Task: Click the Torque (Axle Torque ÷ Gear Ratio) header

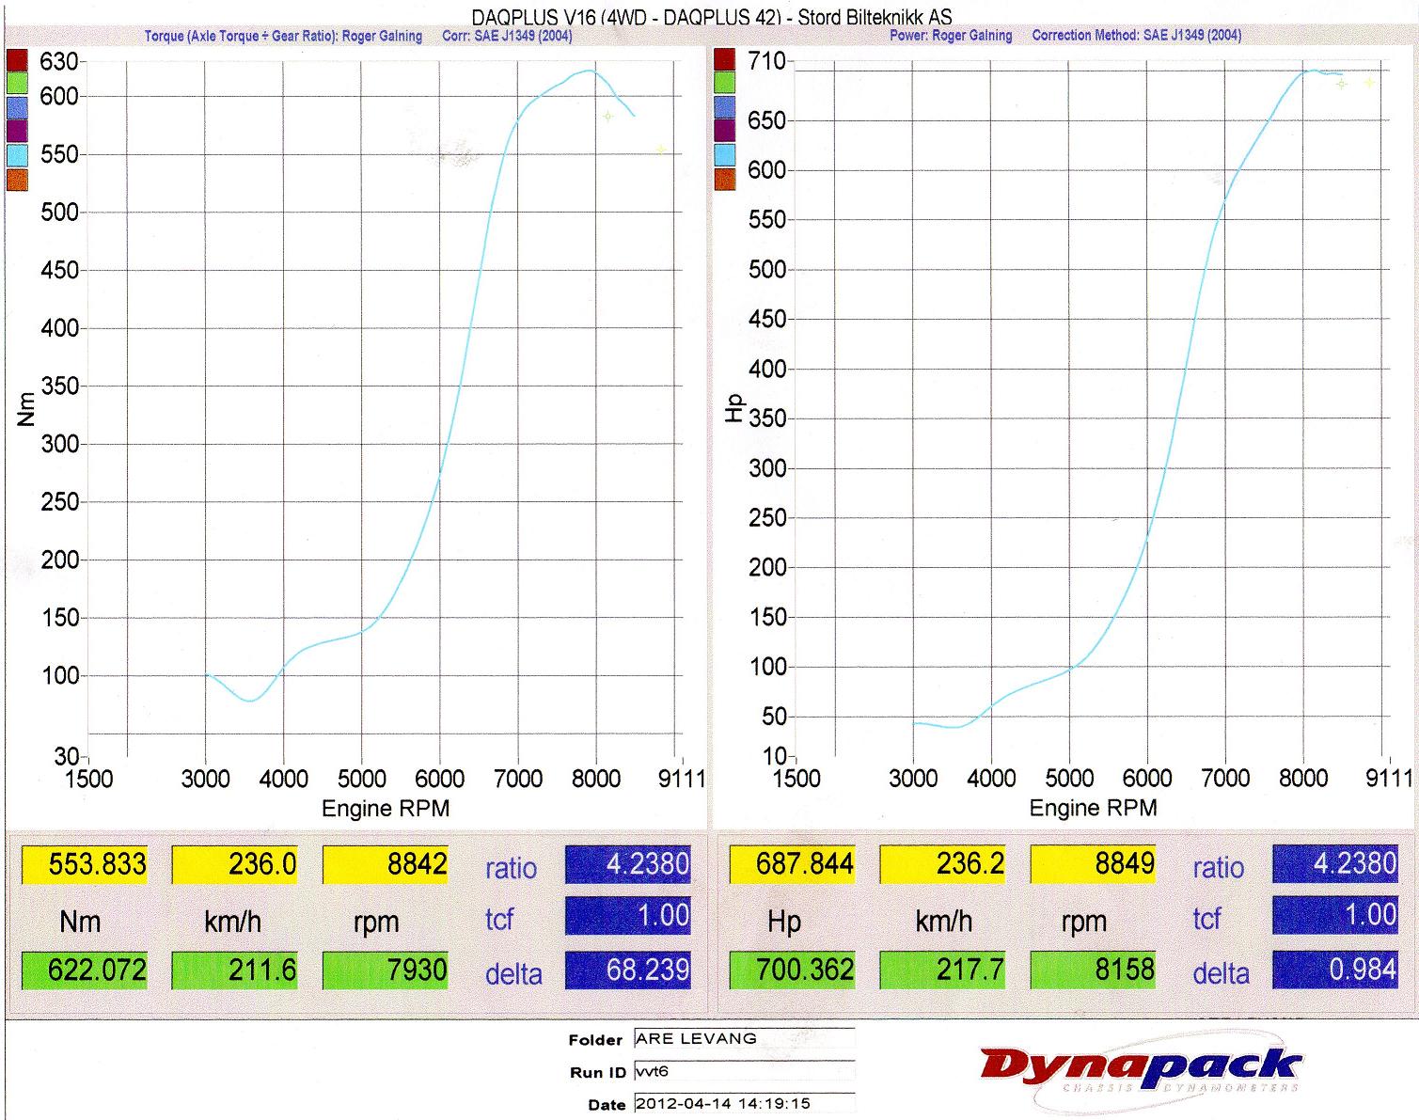Action: pyautogui.click(x=283, y=36)
